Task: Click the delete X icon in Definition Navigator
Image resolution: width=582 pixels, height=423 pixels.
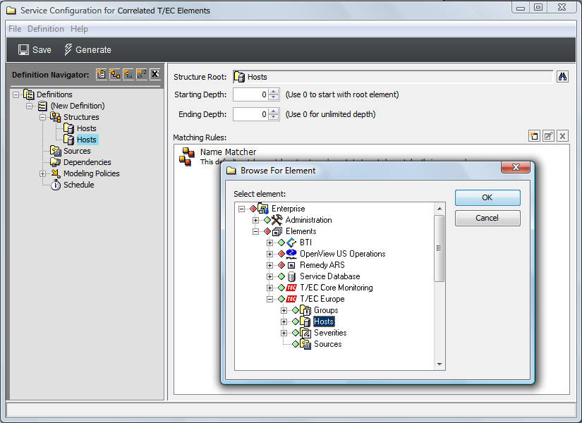Action: pyautogui.click(x=155, y=74)
